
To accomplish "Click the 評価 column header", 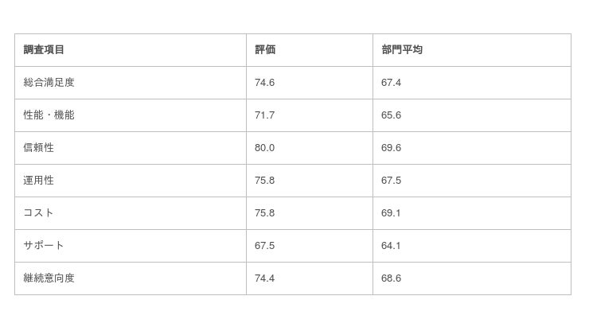I will (265, 50).
